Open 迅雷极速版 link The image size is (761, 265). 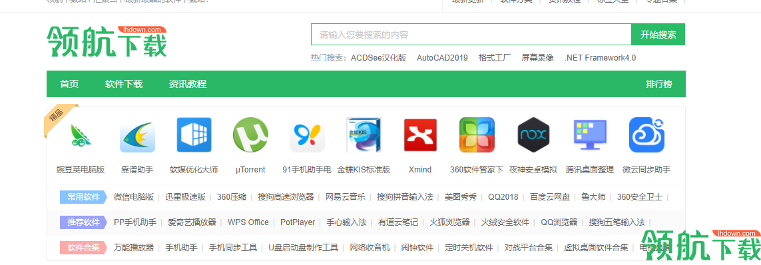pos(185,197)
